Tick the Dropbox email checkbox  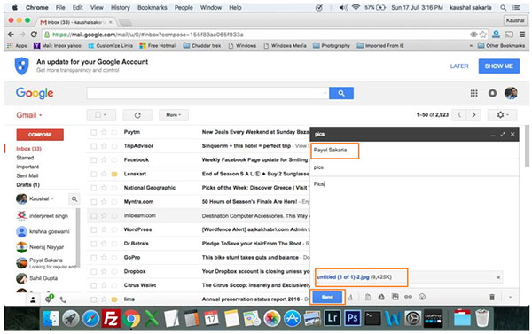click(94, 272)
